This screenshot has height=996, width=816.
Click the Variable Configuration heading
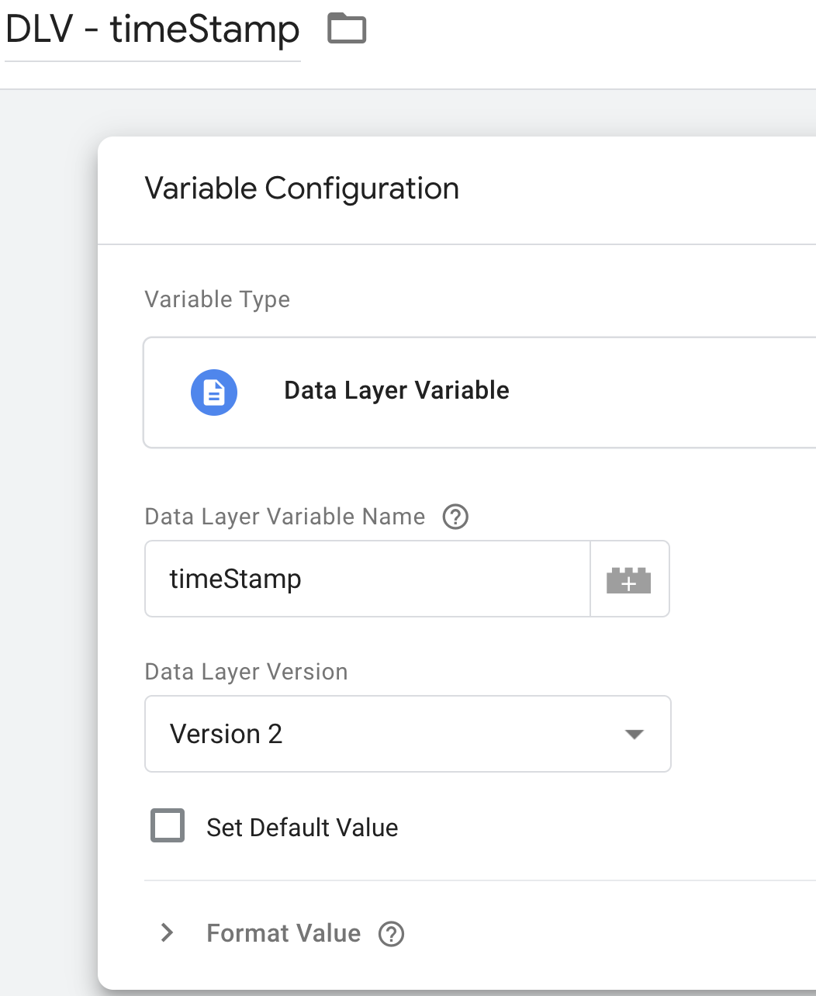[302, 188]
